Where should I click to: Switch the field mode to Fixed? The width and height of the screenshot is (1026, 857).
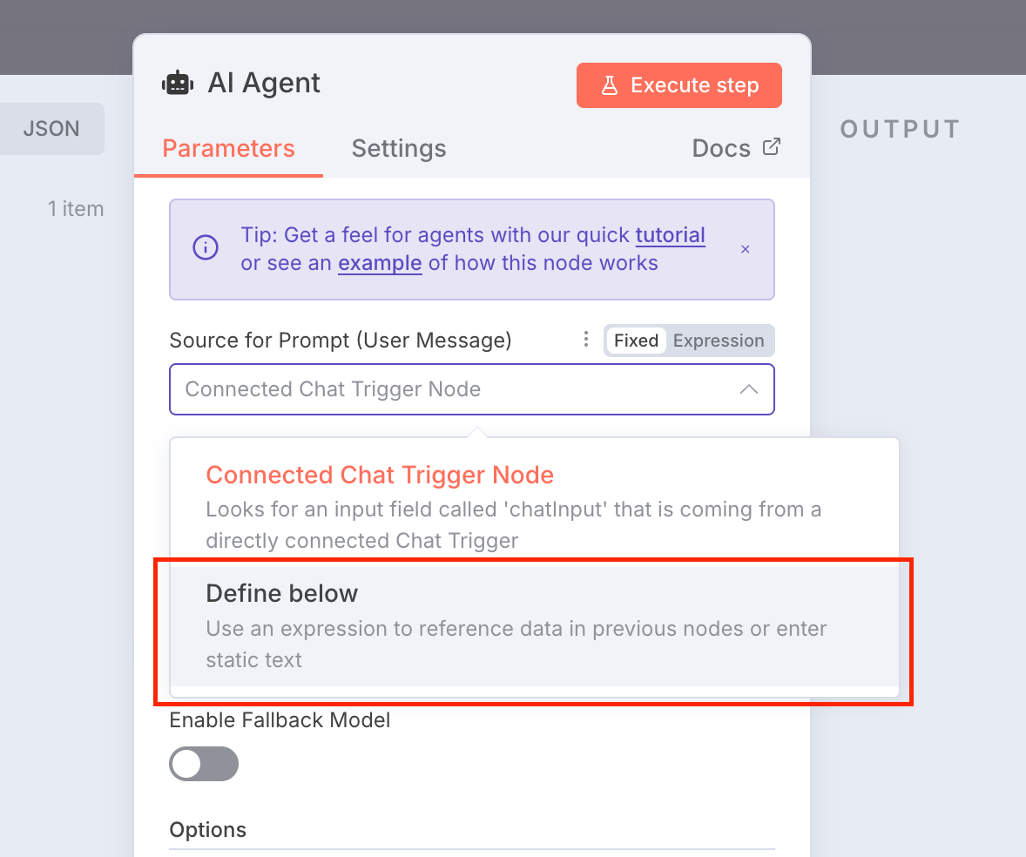tap(636, 341)
